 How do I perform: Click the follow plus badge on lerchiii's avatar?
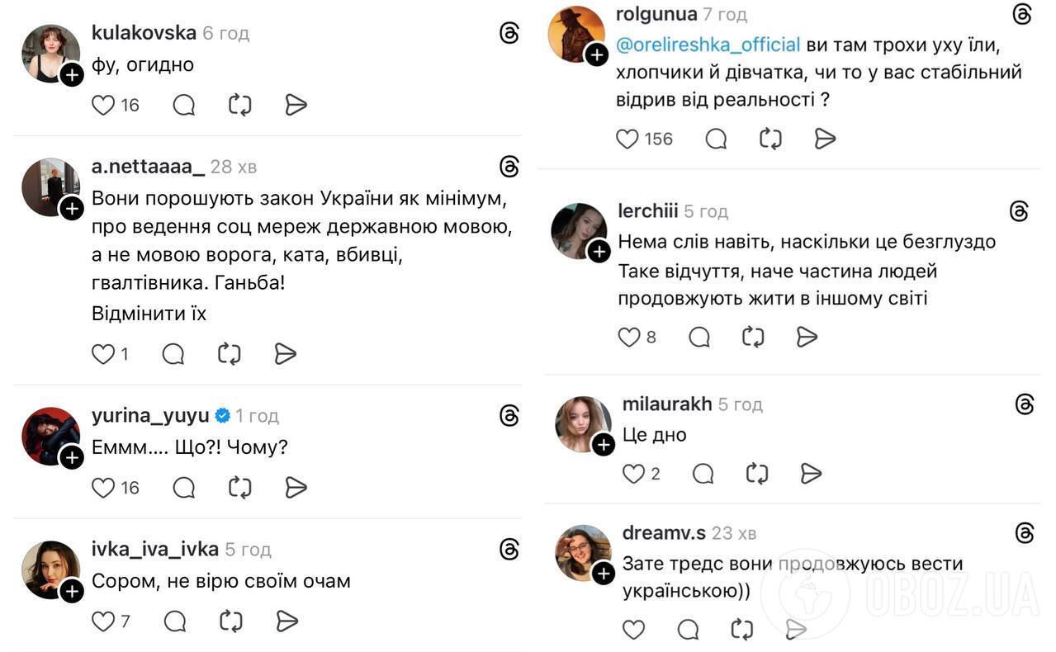[599, 252]
